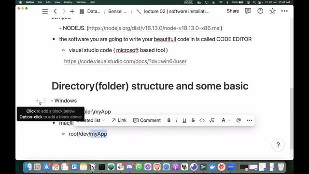Open text color dropdown in toolbar
Viewport: 309px width, 174px height.
(226, 120)
